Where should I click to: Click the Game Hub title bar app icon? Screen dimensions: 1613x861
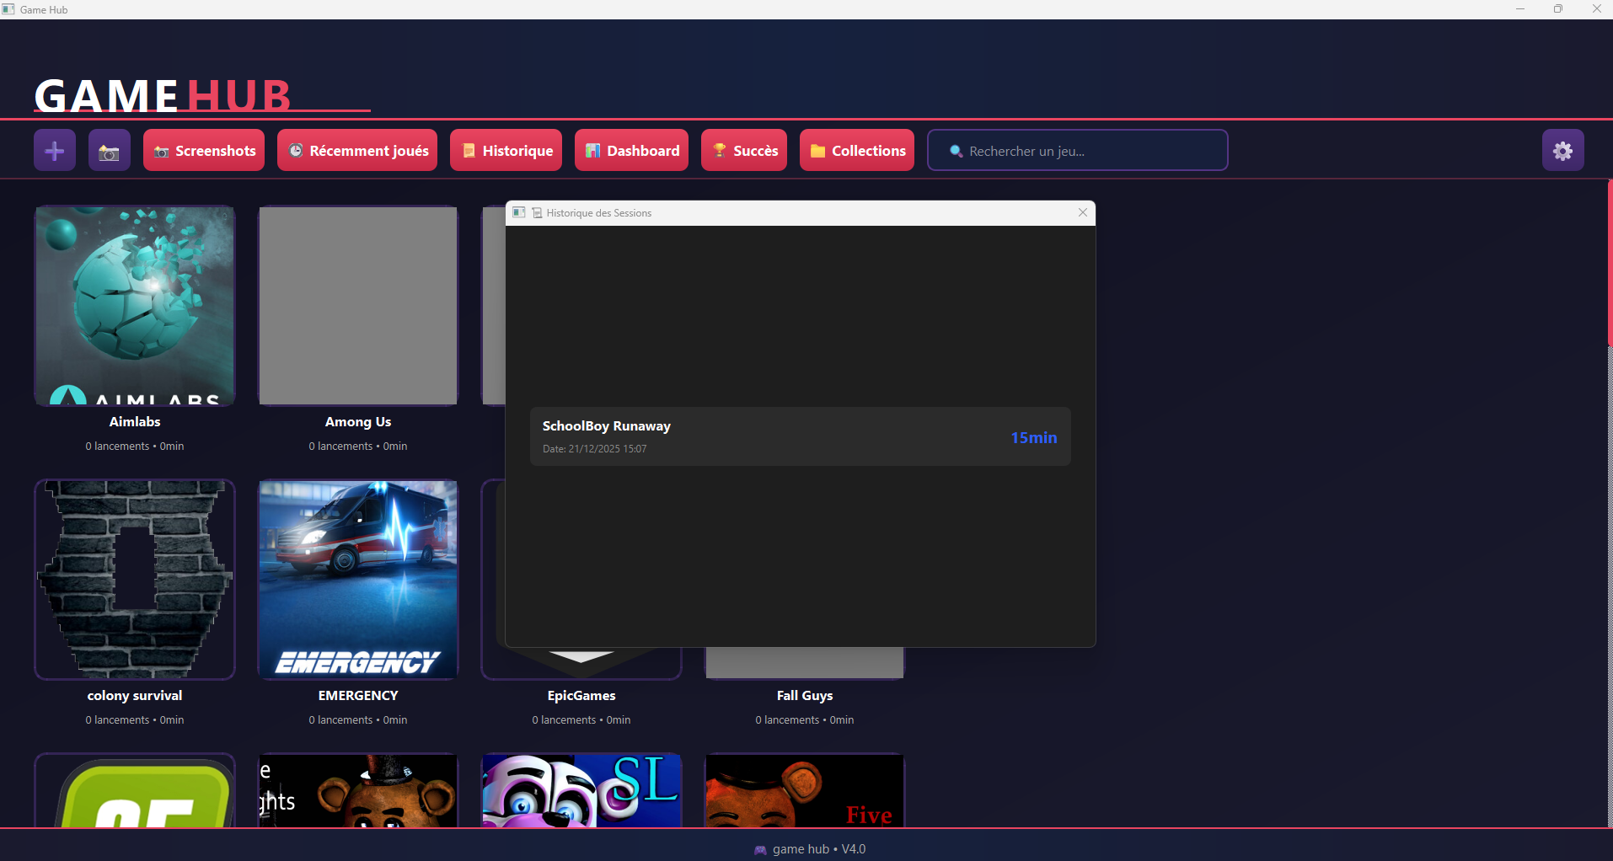(x=8, y=9)
